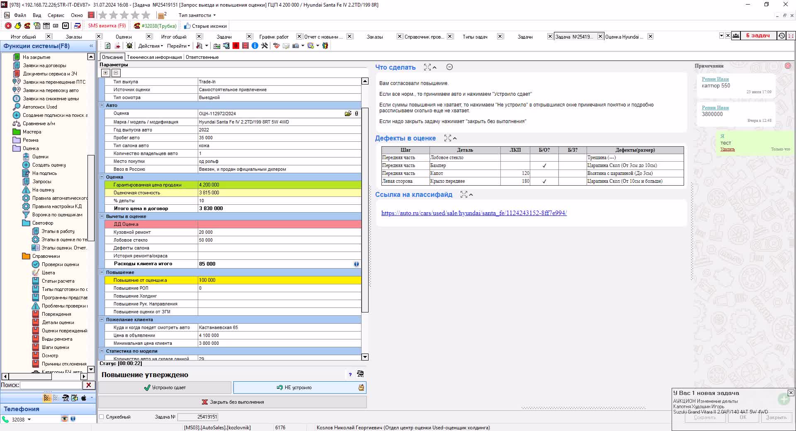796x431 pixels.
Task: Switch to Ответственные tab
Action: click(202, 57)
